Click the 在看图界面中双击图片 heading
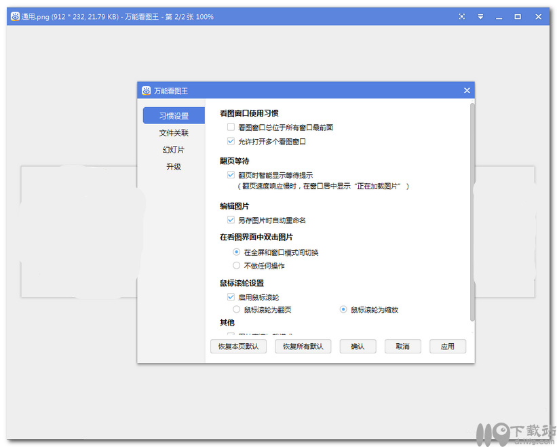Screen dimensions: 557x447 coord(256,237)
